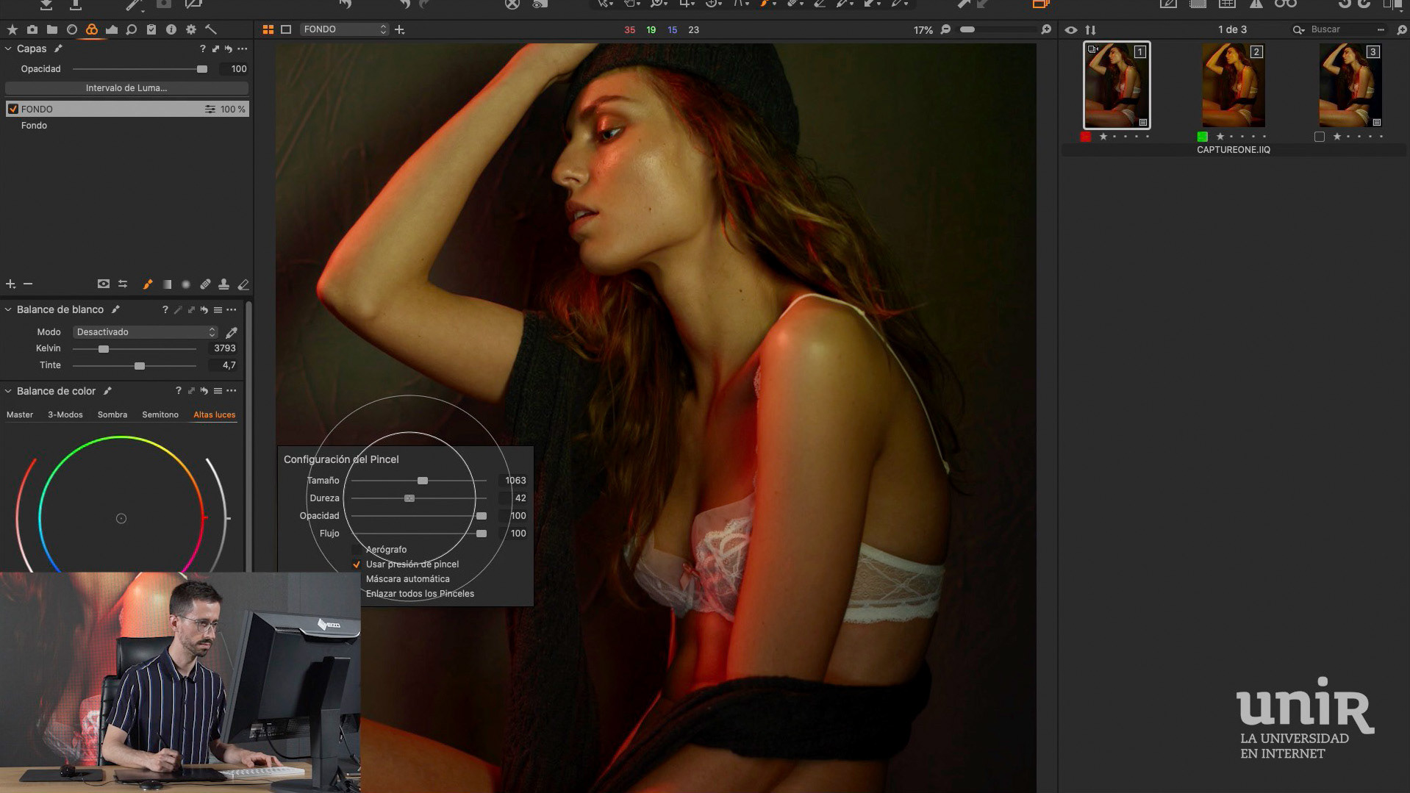Open the Details magnifier tool tab
The width and height of the screenshot is (1410, 793).
[132, 29]
